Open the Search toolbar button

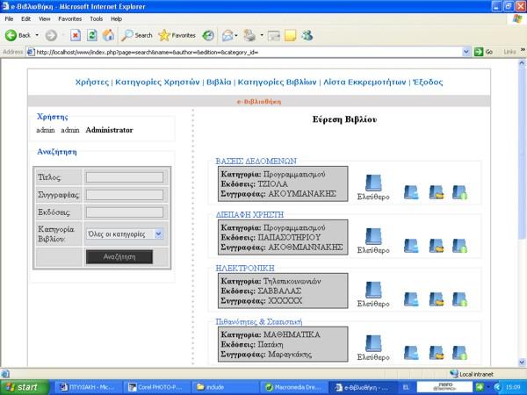pyautogui.click(x=137, y=35)
